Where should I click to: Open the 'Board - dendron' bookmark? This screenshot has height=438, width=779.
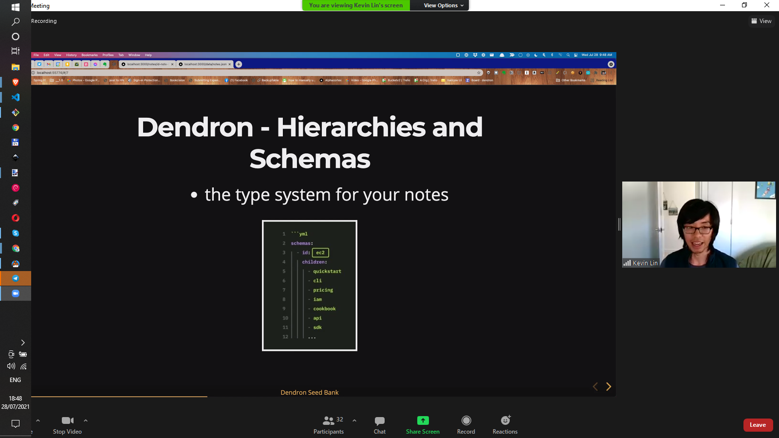[480, 80]
